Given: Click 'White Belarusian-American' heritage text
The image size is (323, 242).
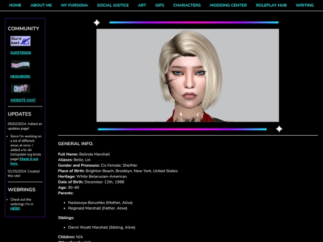Looking at the screenshot, I should click(x=102, y=176).
